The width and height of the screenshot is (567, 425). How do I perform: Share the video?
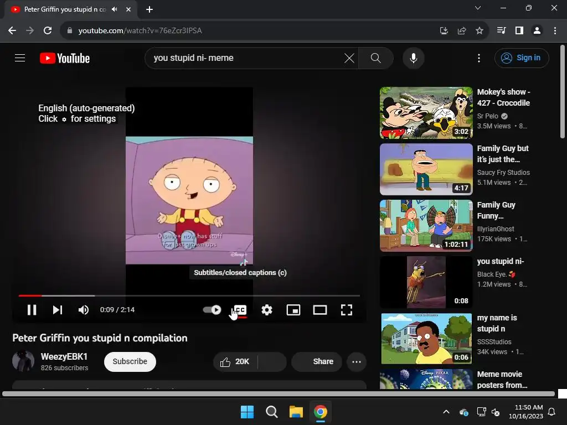click(317, 361)
